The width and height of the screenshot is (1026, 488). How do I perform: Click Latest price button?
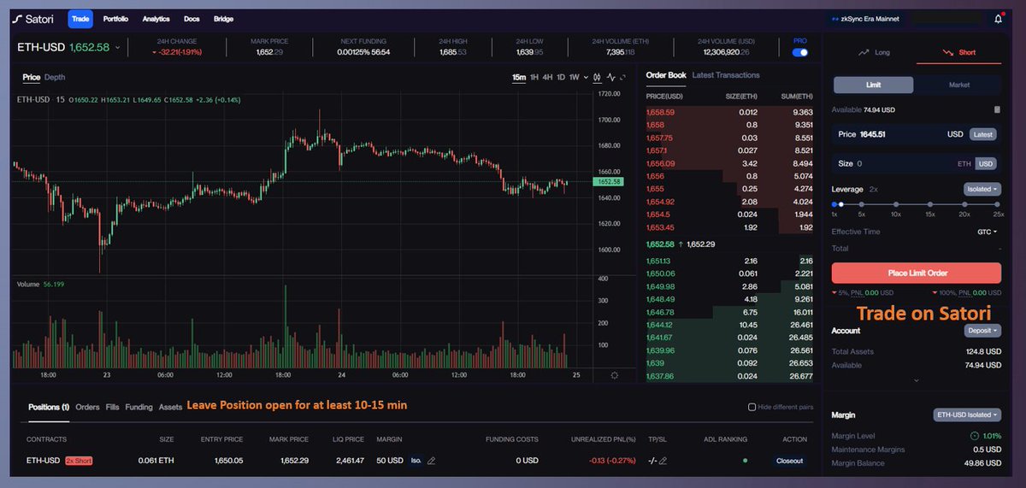(983, 134)
